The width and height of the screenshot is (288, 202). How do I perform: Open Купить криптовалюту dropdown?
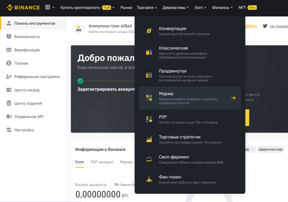click(87, 8)
